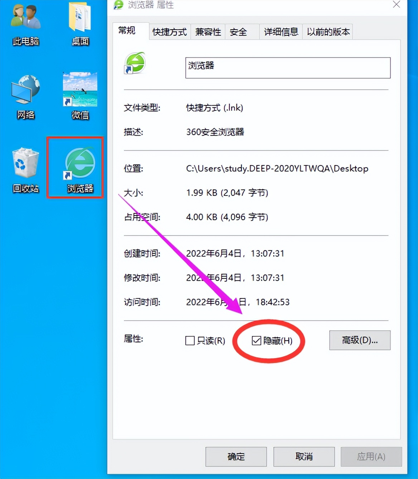Click the 取消 button
This screenshot has width=418, height=479.
coord(304,456)
